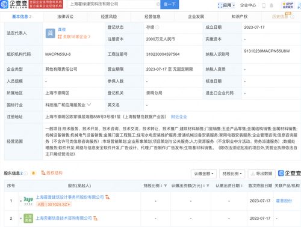Open the 持股比例 dropdown button
This screenshot has width=301, height=227.
[x=232, y=174]
